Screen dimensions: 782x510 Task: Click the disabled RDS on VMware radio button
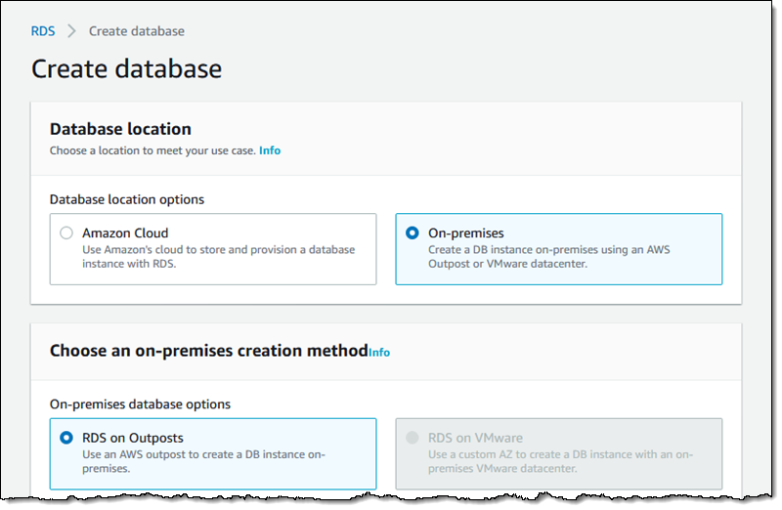pos(412,438)
